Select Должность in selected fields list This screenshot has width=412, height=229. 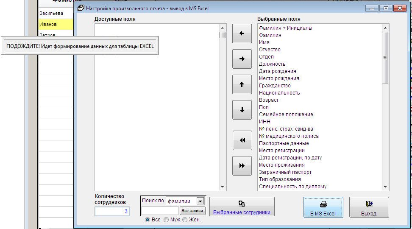[272, 64]
